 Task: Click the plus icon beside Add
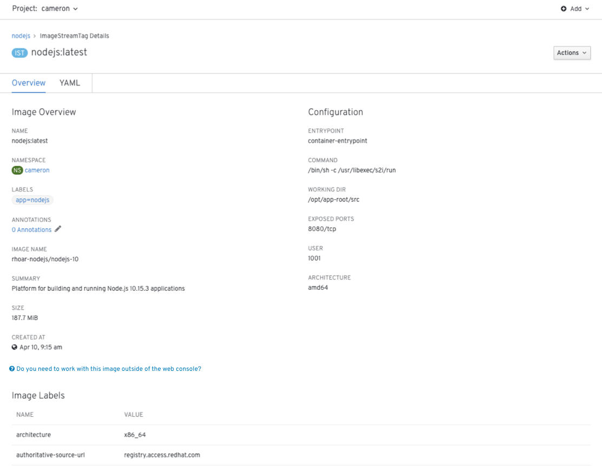click(564, 9)
